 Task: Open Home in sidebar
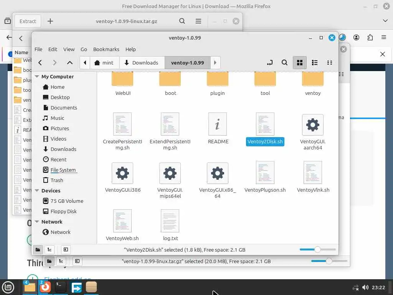click(58, 87)
